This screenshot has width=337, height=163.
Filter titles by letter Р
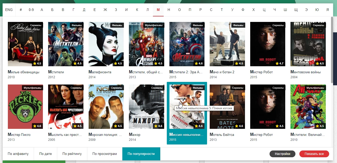click(x=201, y=10)
